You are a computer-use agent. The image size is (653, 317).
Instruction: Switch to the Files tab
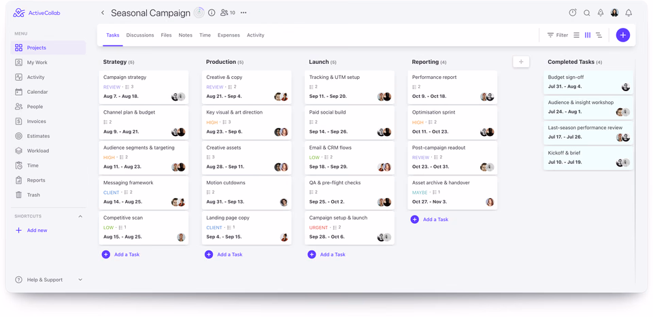tap(166, 35)
